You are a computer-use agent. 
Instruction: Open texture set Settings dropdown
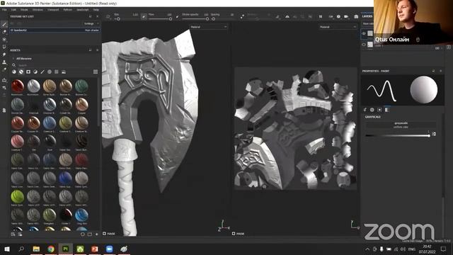pos(91,23)
